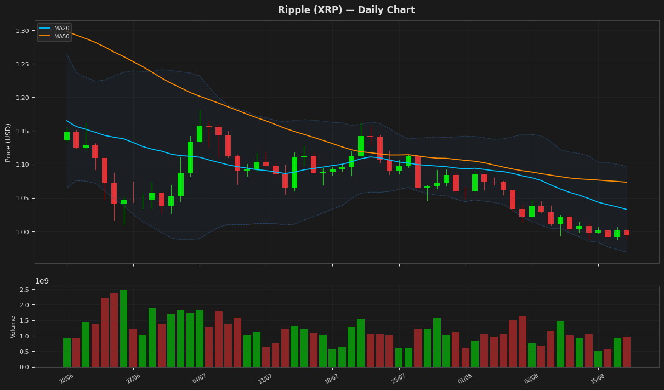The image size is (664, 390).
Task: Click the 20/06 date label
Action: coord(66,378)
